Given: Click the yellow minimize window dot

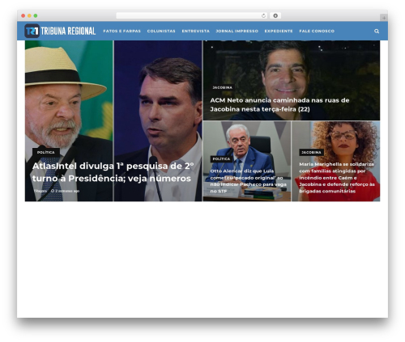Looking at the screenshot, I should [x=29, y=16].
